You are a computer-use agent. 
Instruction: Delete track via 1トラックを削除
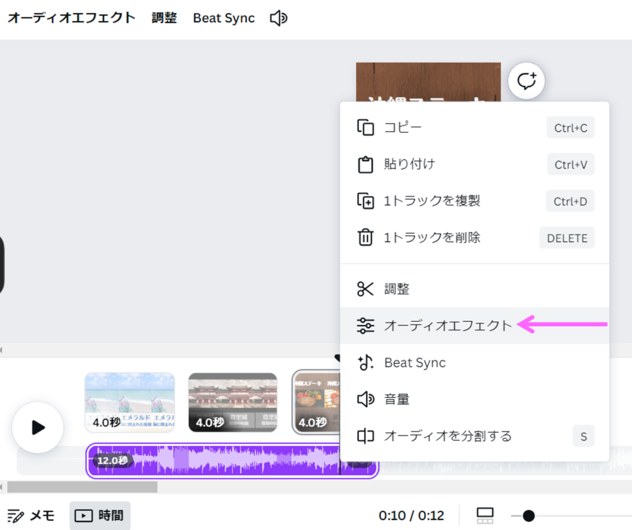click(x=431, y=238)
